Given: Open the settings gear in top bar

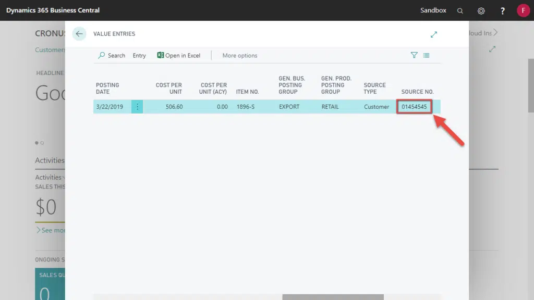Looking at the screenshot, I should 481,10.
